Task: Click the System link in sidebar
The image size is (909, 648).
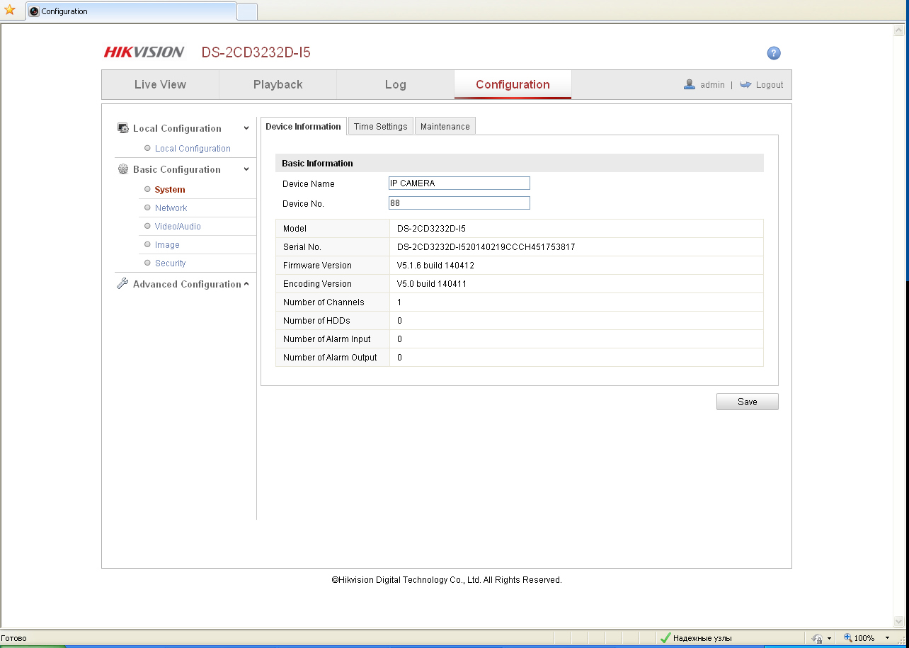Action: coord(170,190)
